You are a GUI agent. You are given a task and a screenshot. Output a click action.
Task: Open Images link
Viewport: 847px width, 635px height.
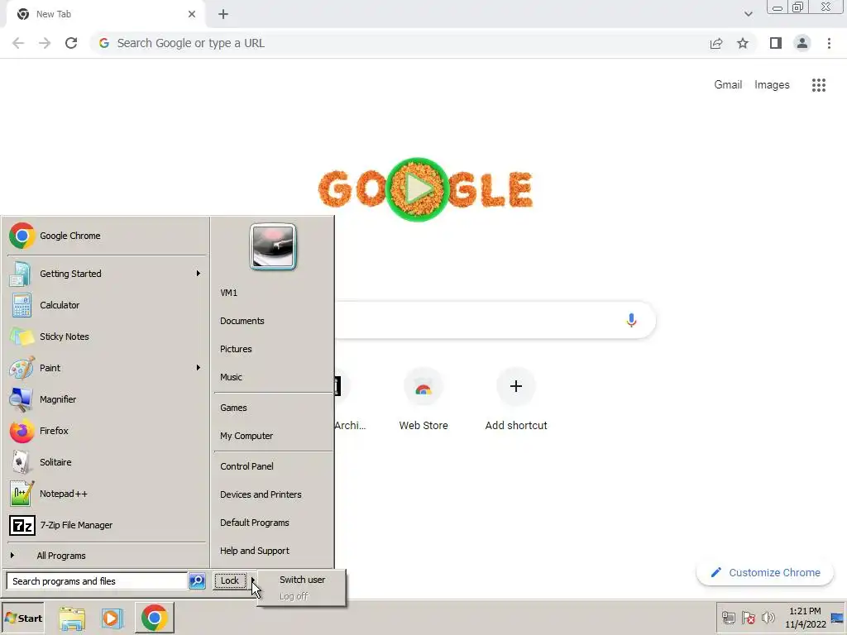coord(772,85)
